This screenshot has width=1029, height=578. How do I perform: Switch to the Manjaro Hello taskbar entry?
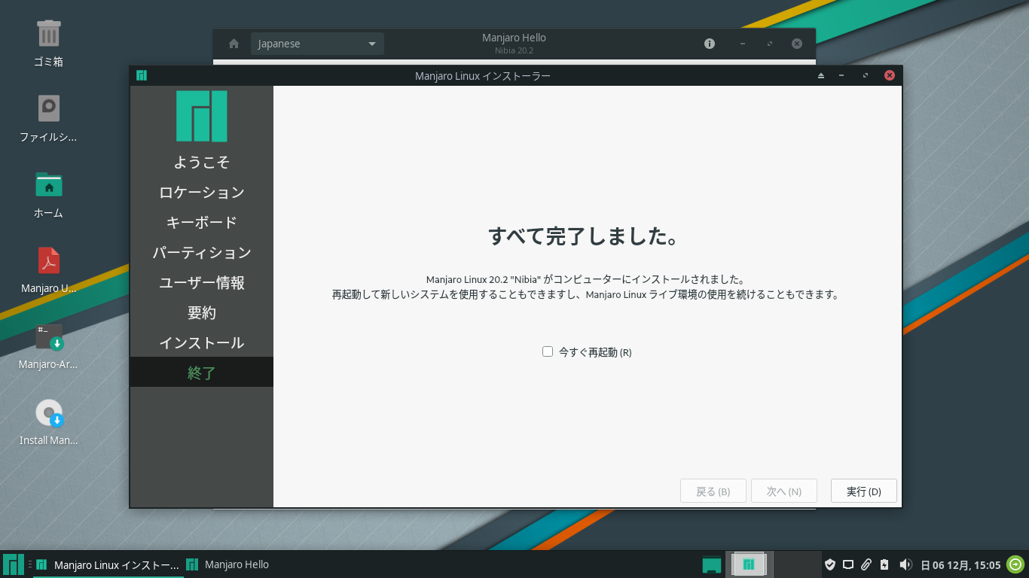coord(227,564)
